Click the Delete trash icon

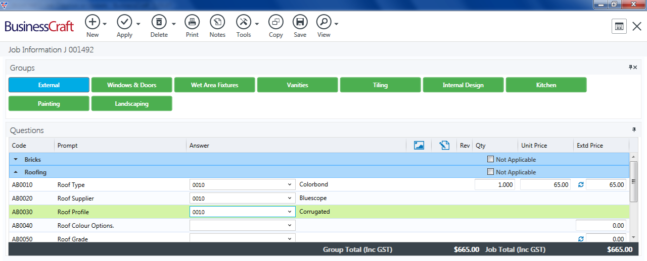click(159, 22)
